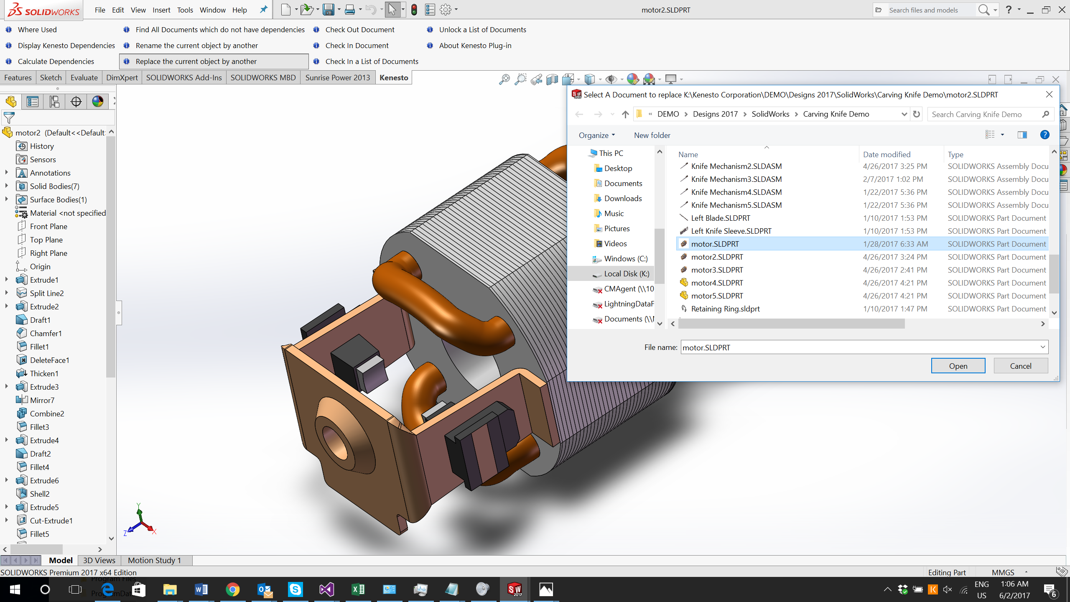Open the Options gear icon
Viewport: 1070px width, 602px height.
tap(446, 10)
